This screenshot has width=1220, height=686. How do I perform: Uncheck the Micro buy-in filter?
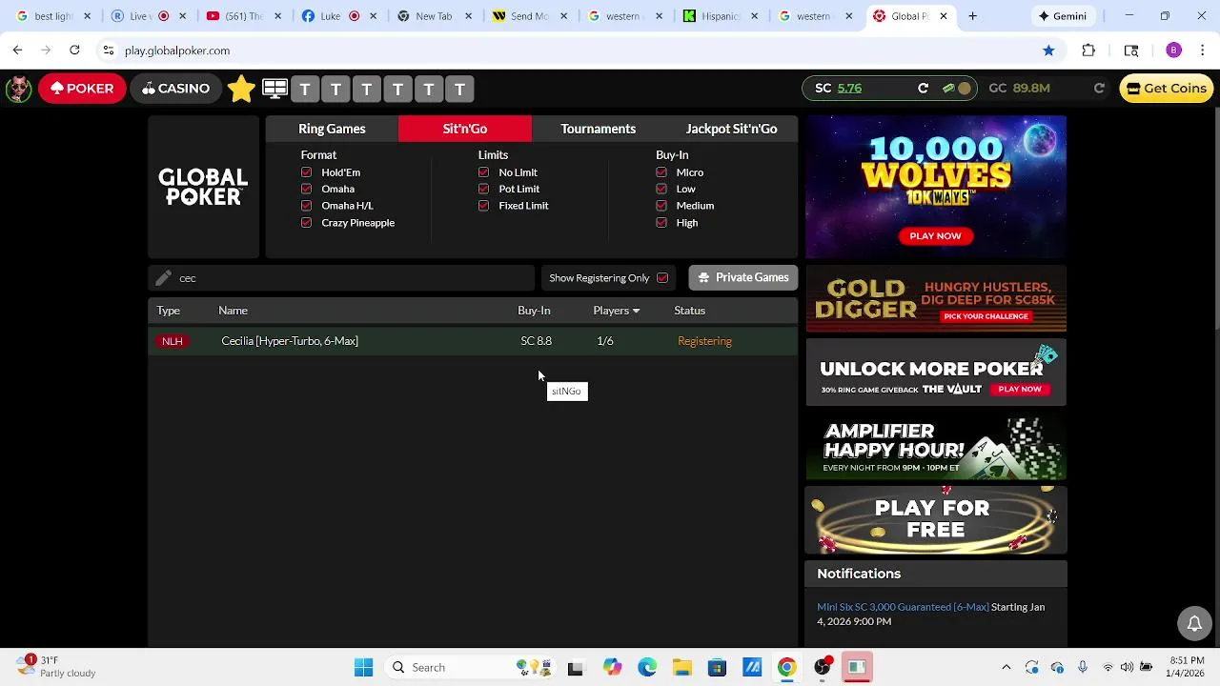661,172
